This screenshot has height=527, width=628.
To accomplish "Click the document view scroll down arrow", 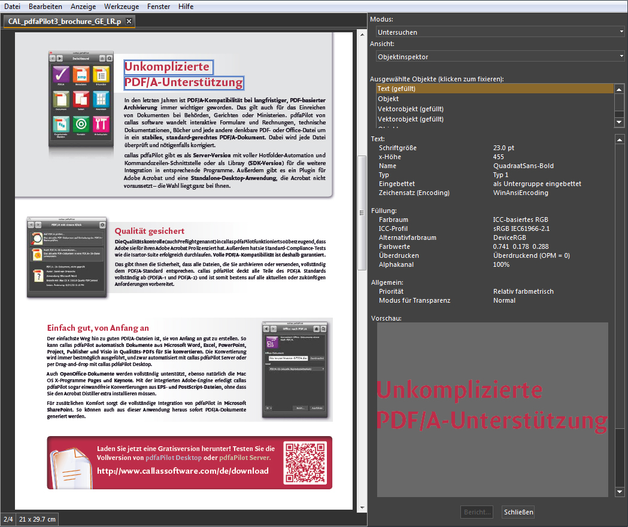I will point(362,508).
